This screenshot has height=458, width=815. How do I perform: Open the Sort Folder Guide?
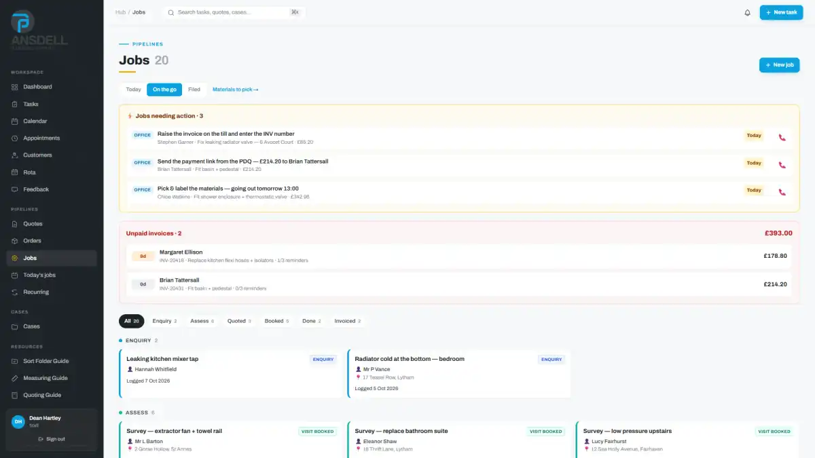tap(52, 361)
